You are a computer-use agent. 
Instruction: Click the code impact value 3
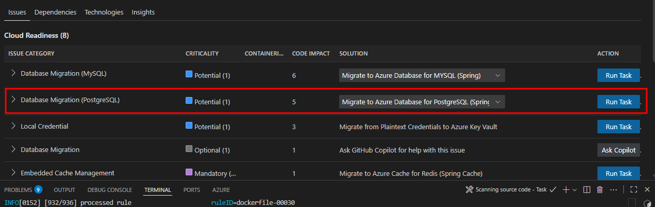294,127
